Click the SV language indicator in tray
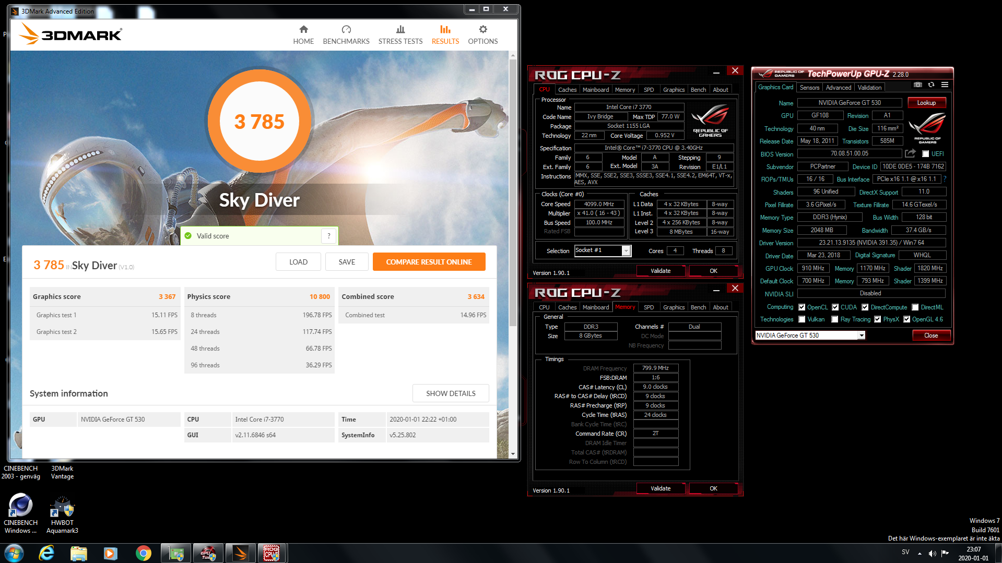 [x=905, y=552]
